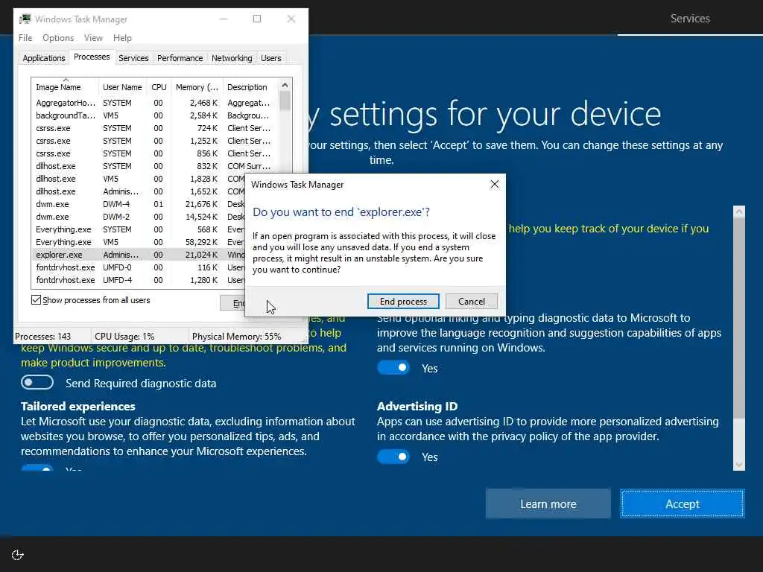Click the ease of access icon at bottom left

point(18,555)
